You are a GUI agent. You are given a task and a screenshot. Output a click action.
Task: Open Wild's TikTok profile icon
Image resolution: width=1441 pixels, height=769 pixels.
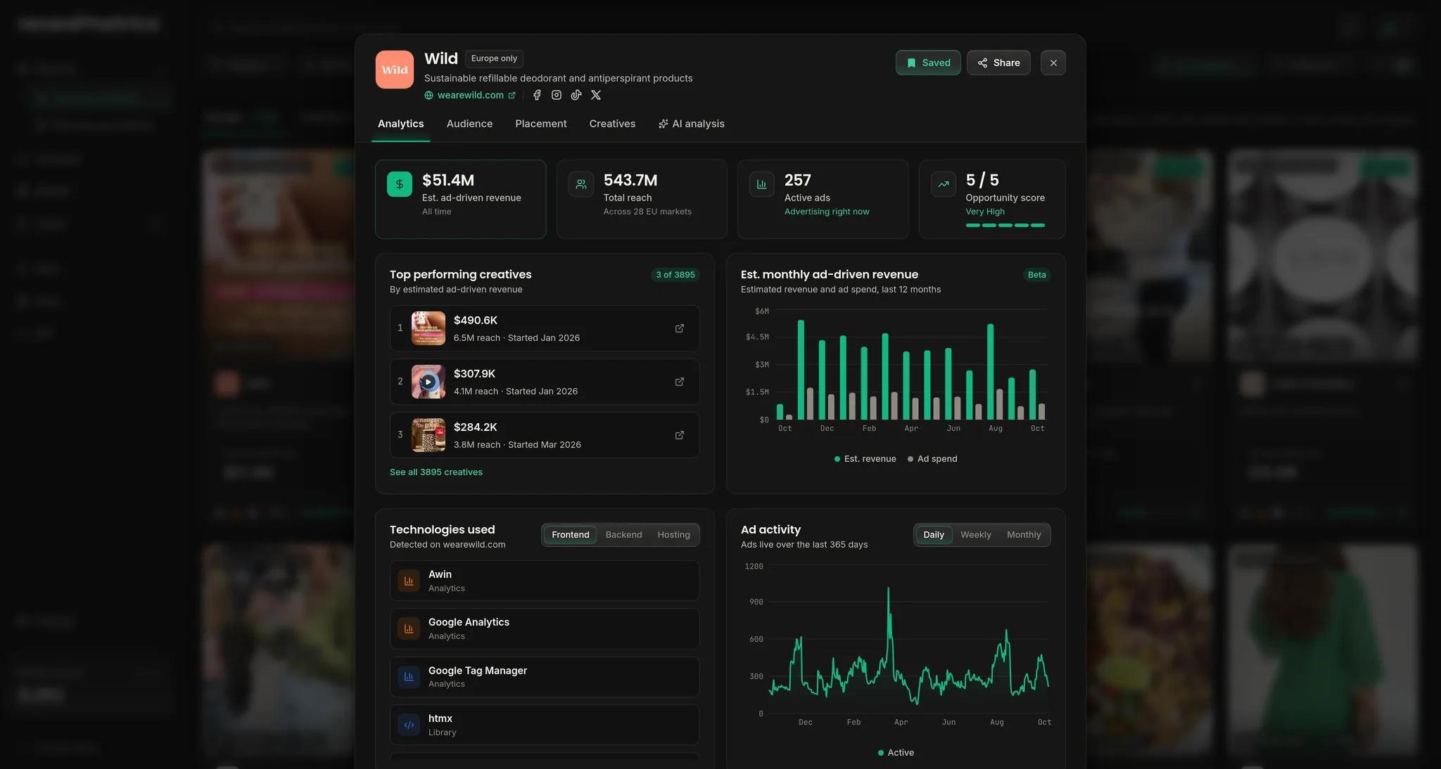tap(576, 95)
